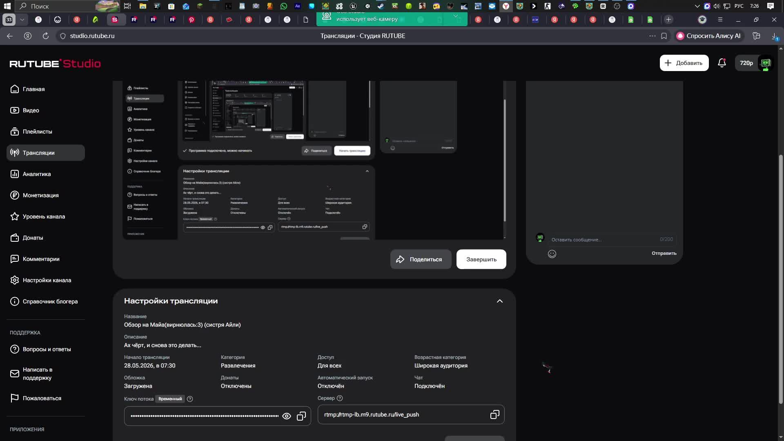Image resolution: width=784 pixels, height=441 pixels.
Task: Open Steam from the taskbar
Action: pos(380,6)
